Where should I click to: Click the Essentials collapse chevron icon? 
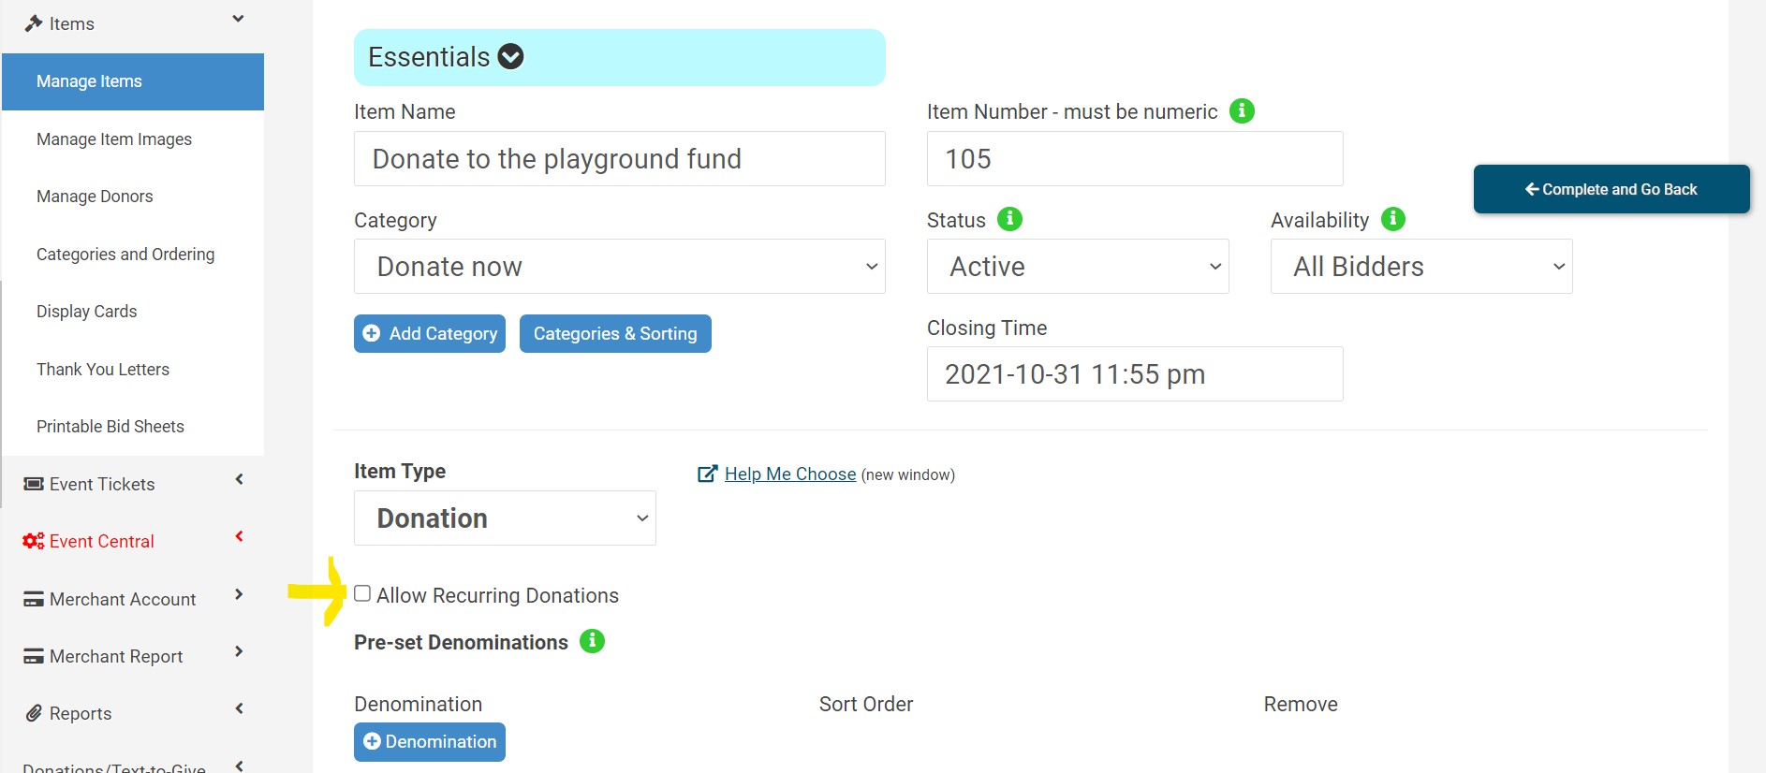[x=510, y=57]
